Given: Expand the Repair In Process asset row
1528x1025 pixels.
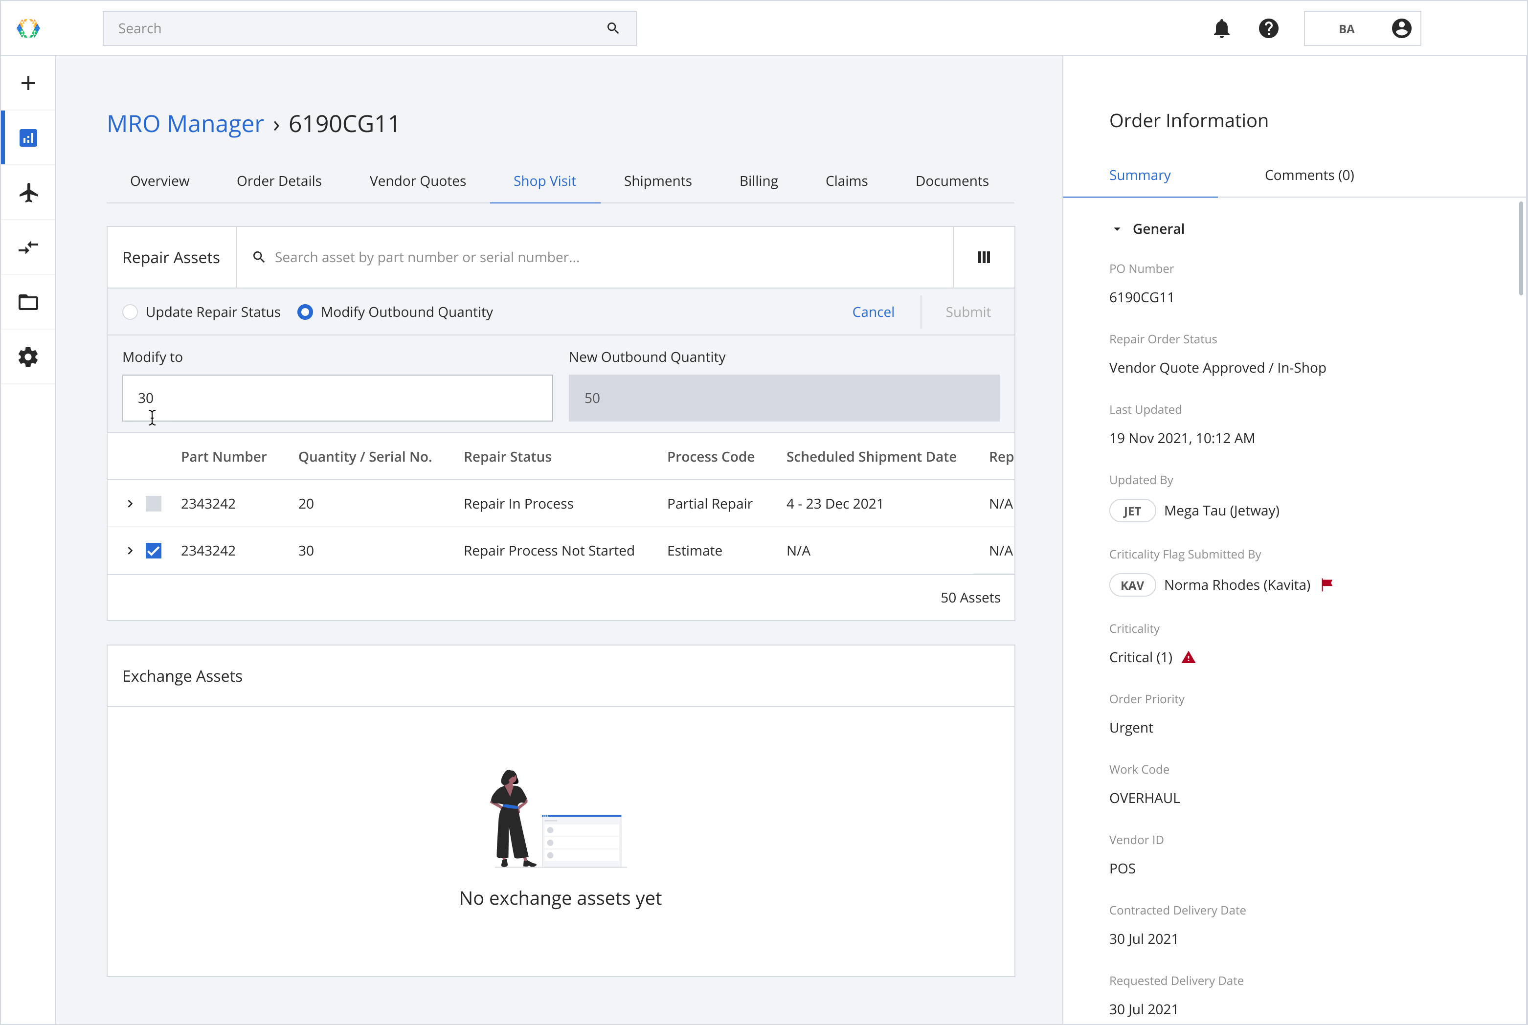Looking at the screenshot, I should [x=130, y=503].
